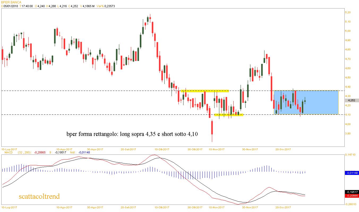Click the orange scattacoltrend watermark
This screenshot has width=359, height=212.
[x=39, y=196]
